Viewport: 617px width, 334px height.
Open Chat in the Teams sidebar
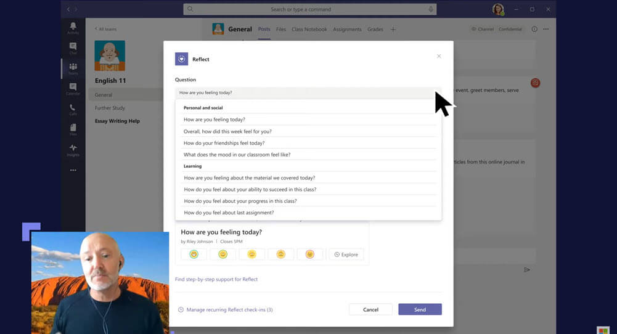(73, 49)
